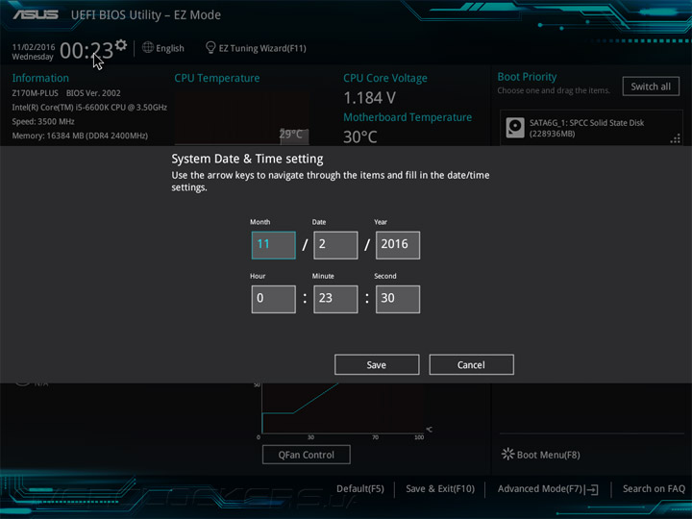This screenshot has width=692, height=519.
Task: Click the 1.184 V core voltage value
Action: [369, 98]
